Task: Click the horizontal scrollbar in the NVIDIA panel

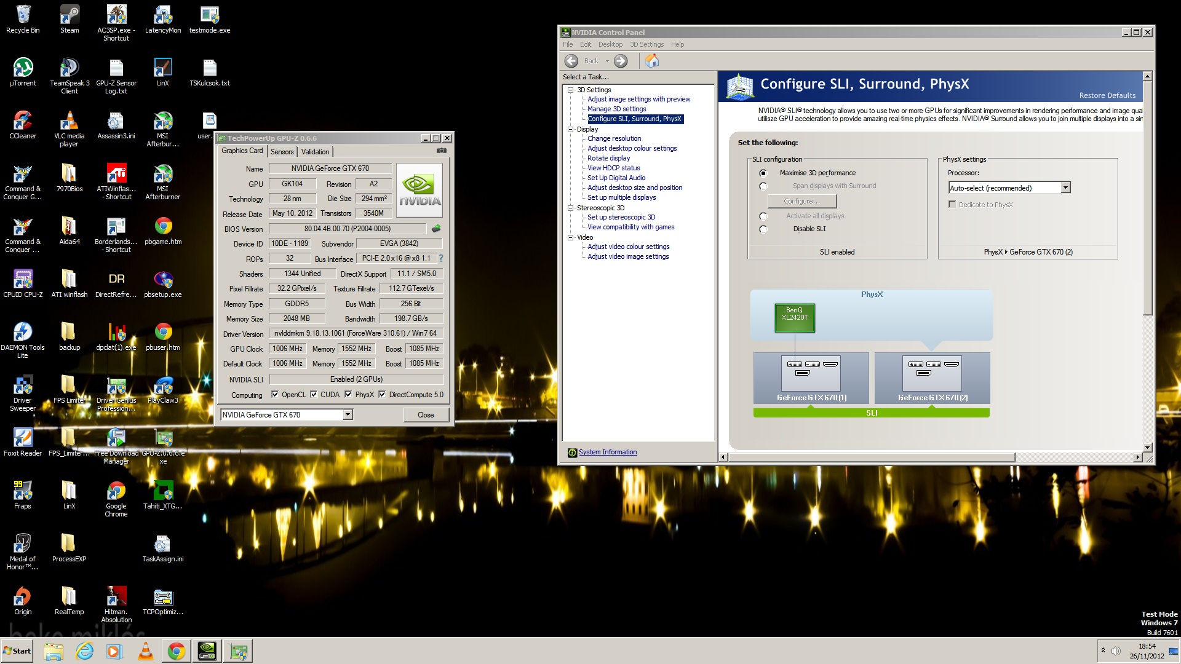Action: click(x=872, y=457)
